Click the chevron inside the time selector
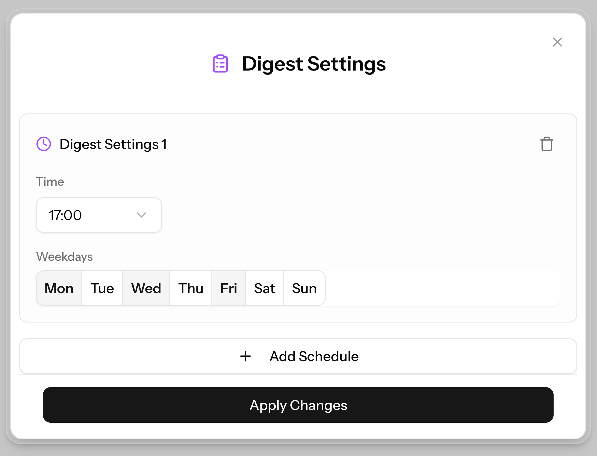This screenshot has height=456, width=597. 142,215
